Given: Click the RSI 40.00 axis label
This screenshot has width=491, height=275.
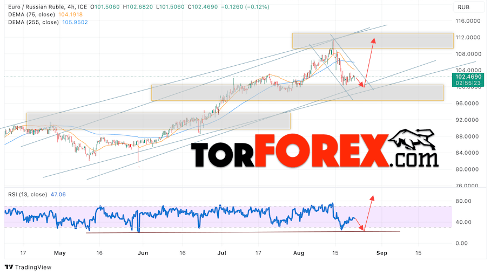Looking at the screenshot, I should coord(463,222).
